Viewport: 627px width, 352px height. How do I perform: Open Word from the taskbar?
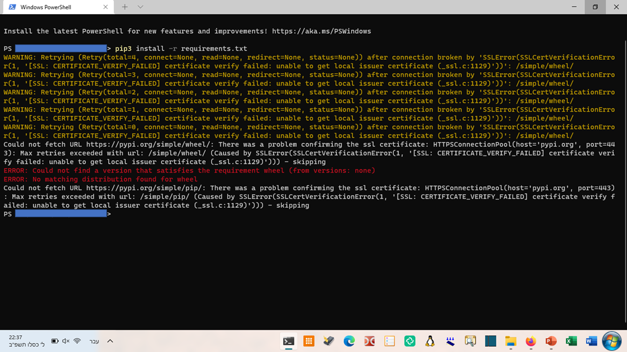tap(591, 341)
